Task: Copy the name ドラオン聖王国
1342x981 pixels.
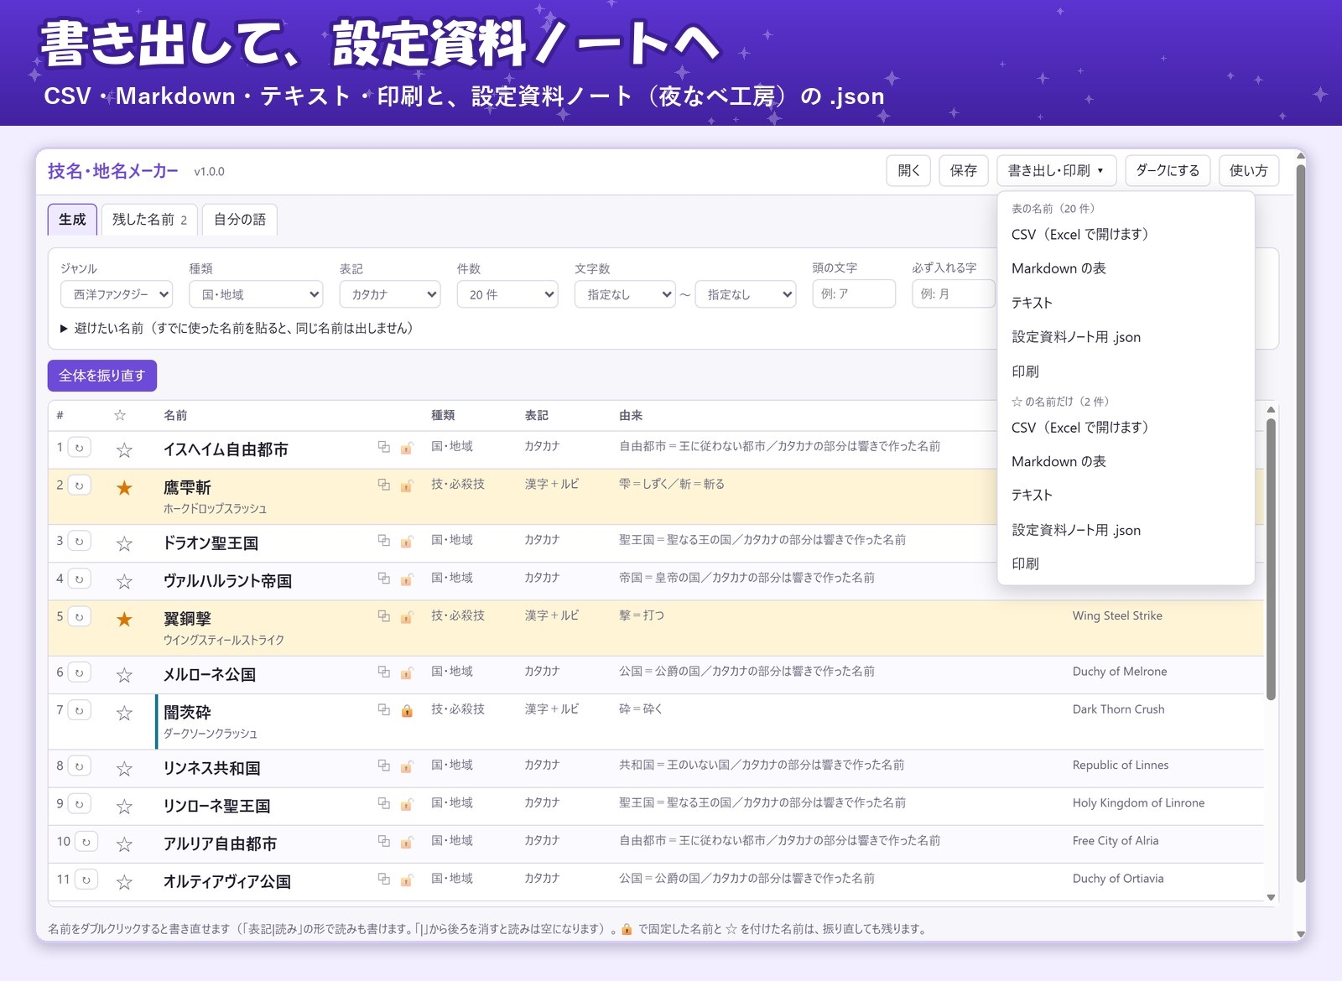Action: click(x=383, y=541)
